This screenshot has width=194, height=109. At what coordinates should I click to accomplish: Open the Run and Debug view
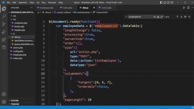coord(4,32)
